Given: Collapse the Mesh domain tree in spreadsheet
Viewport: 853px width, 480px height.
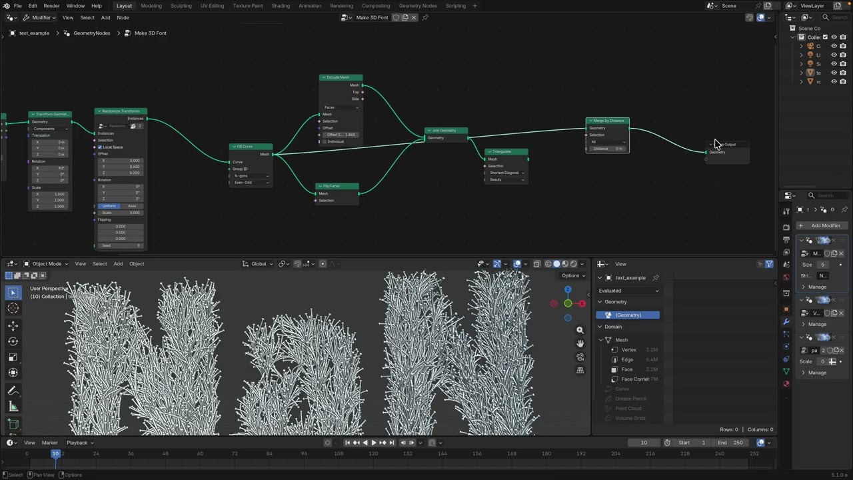Looking at the screenshot, I should (600, 340).
